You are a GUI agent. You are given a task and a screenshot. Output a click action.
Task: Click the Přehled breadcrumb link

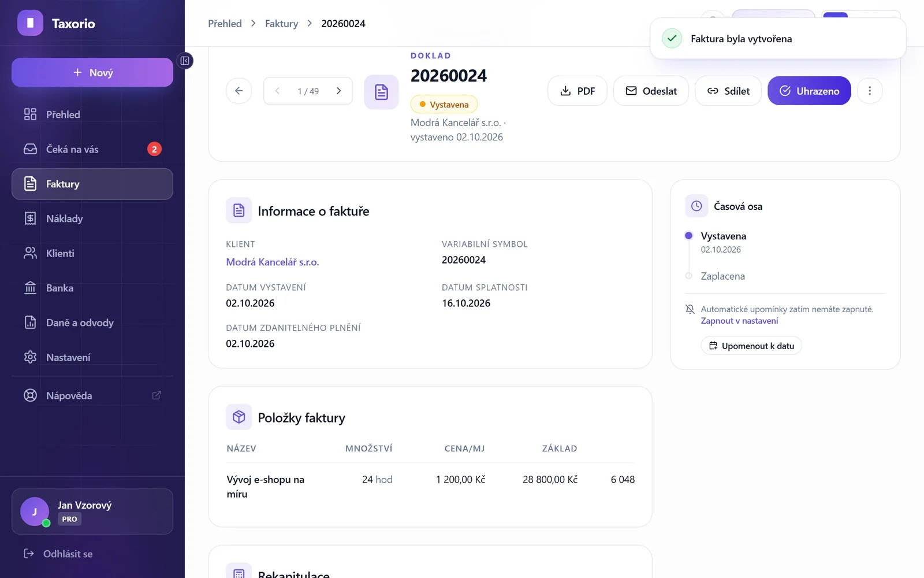(225, 24)
